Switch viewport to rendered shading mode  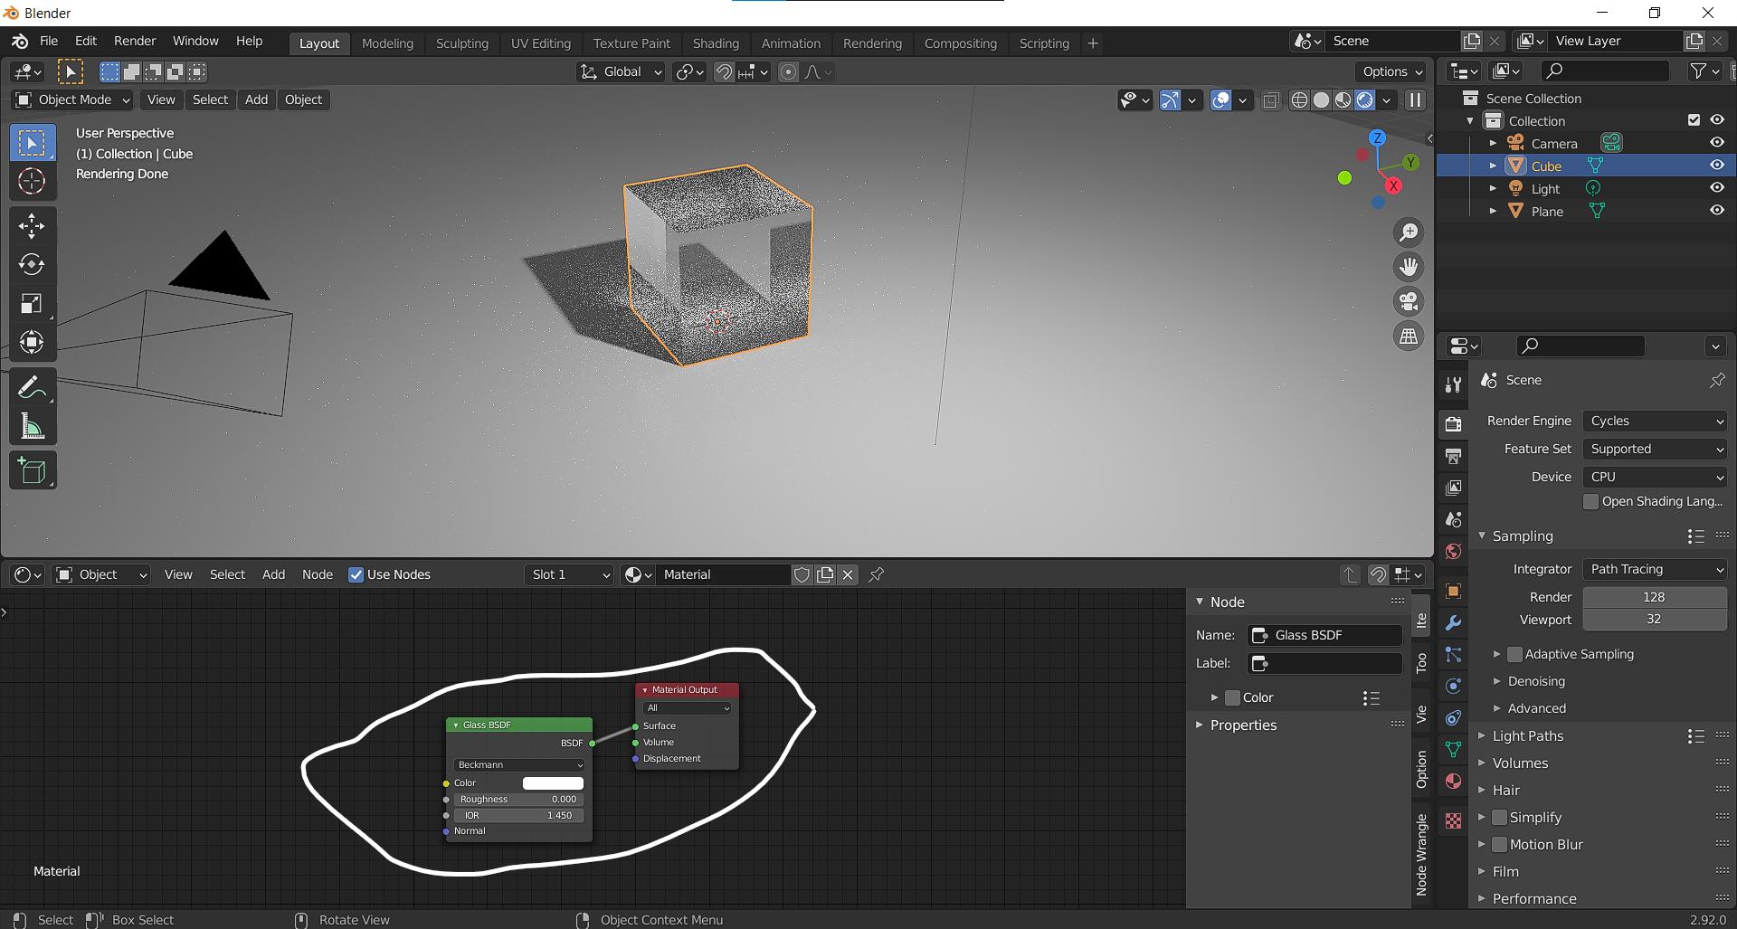point(1364,100)
